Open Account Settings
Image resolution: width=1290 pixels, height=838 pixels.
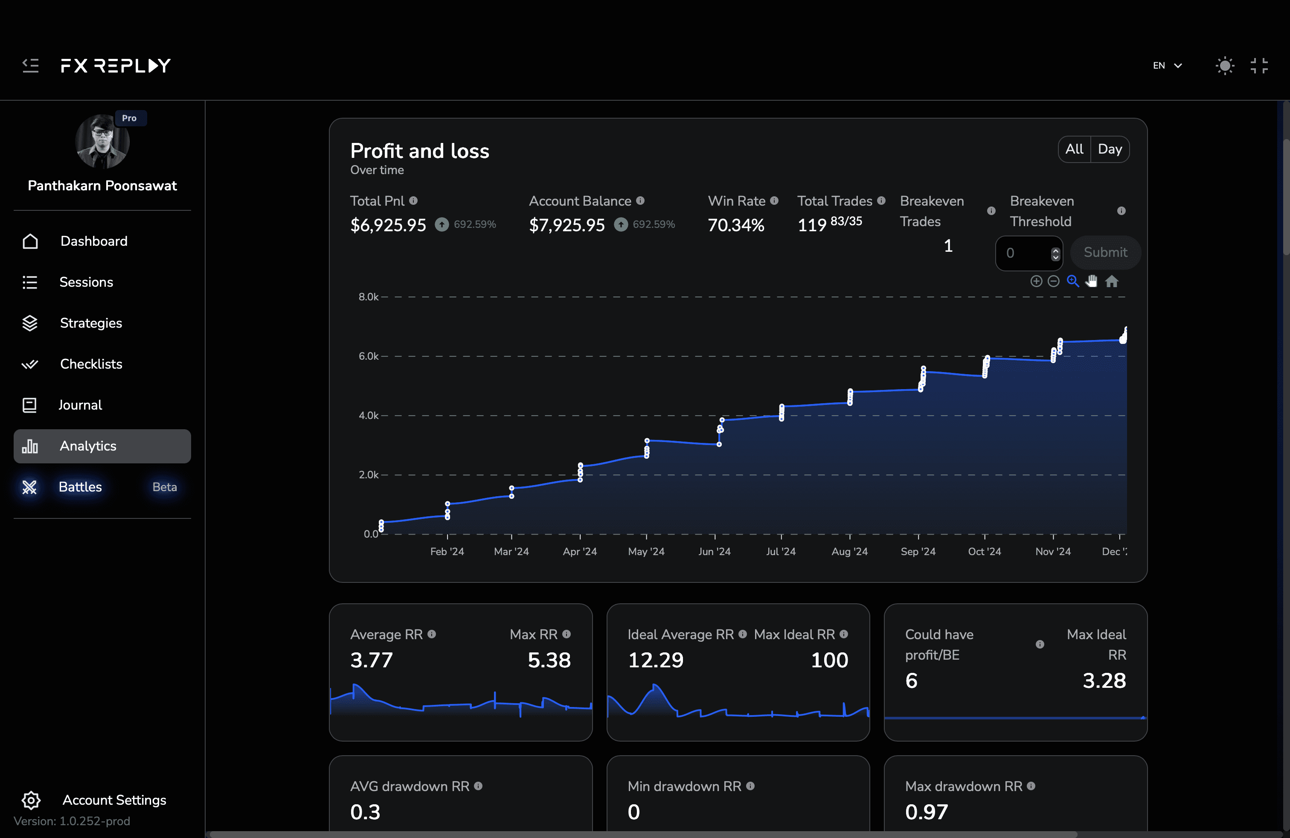tap(114, 800)
